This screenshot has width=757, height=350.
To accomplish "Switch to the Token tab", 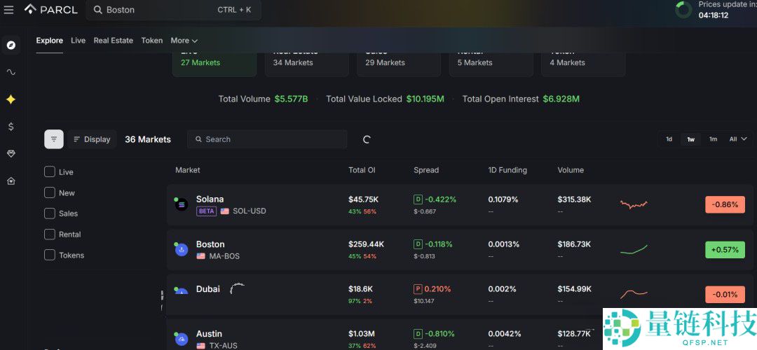I will (x=151, y=41).
